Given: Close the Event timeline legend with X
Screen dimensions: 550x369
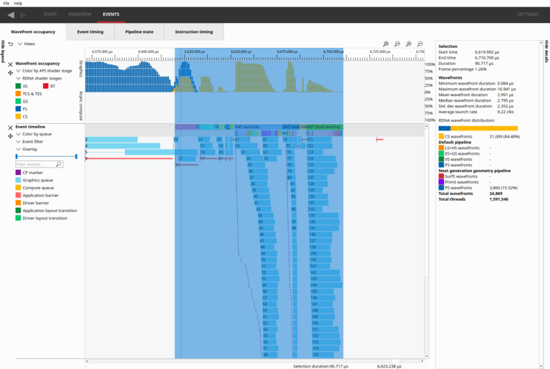Looking at the screenshot, I should point(10,128).
